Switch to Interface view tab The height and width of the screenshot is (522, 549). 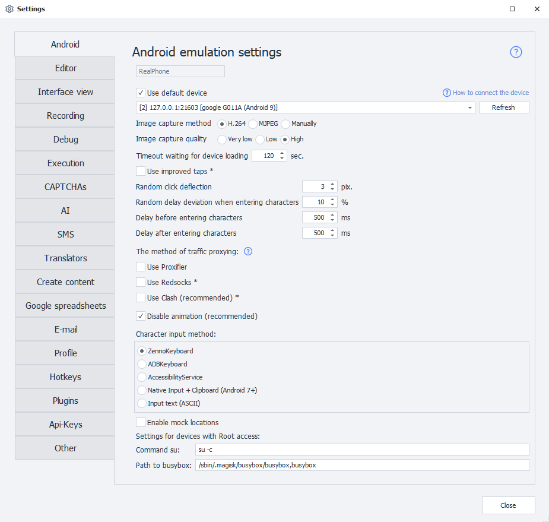[65, 92]
